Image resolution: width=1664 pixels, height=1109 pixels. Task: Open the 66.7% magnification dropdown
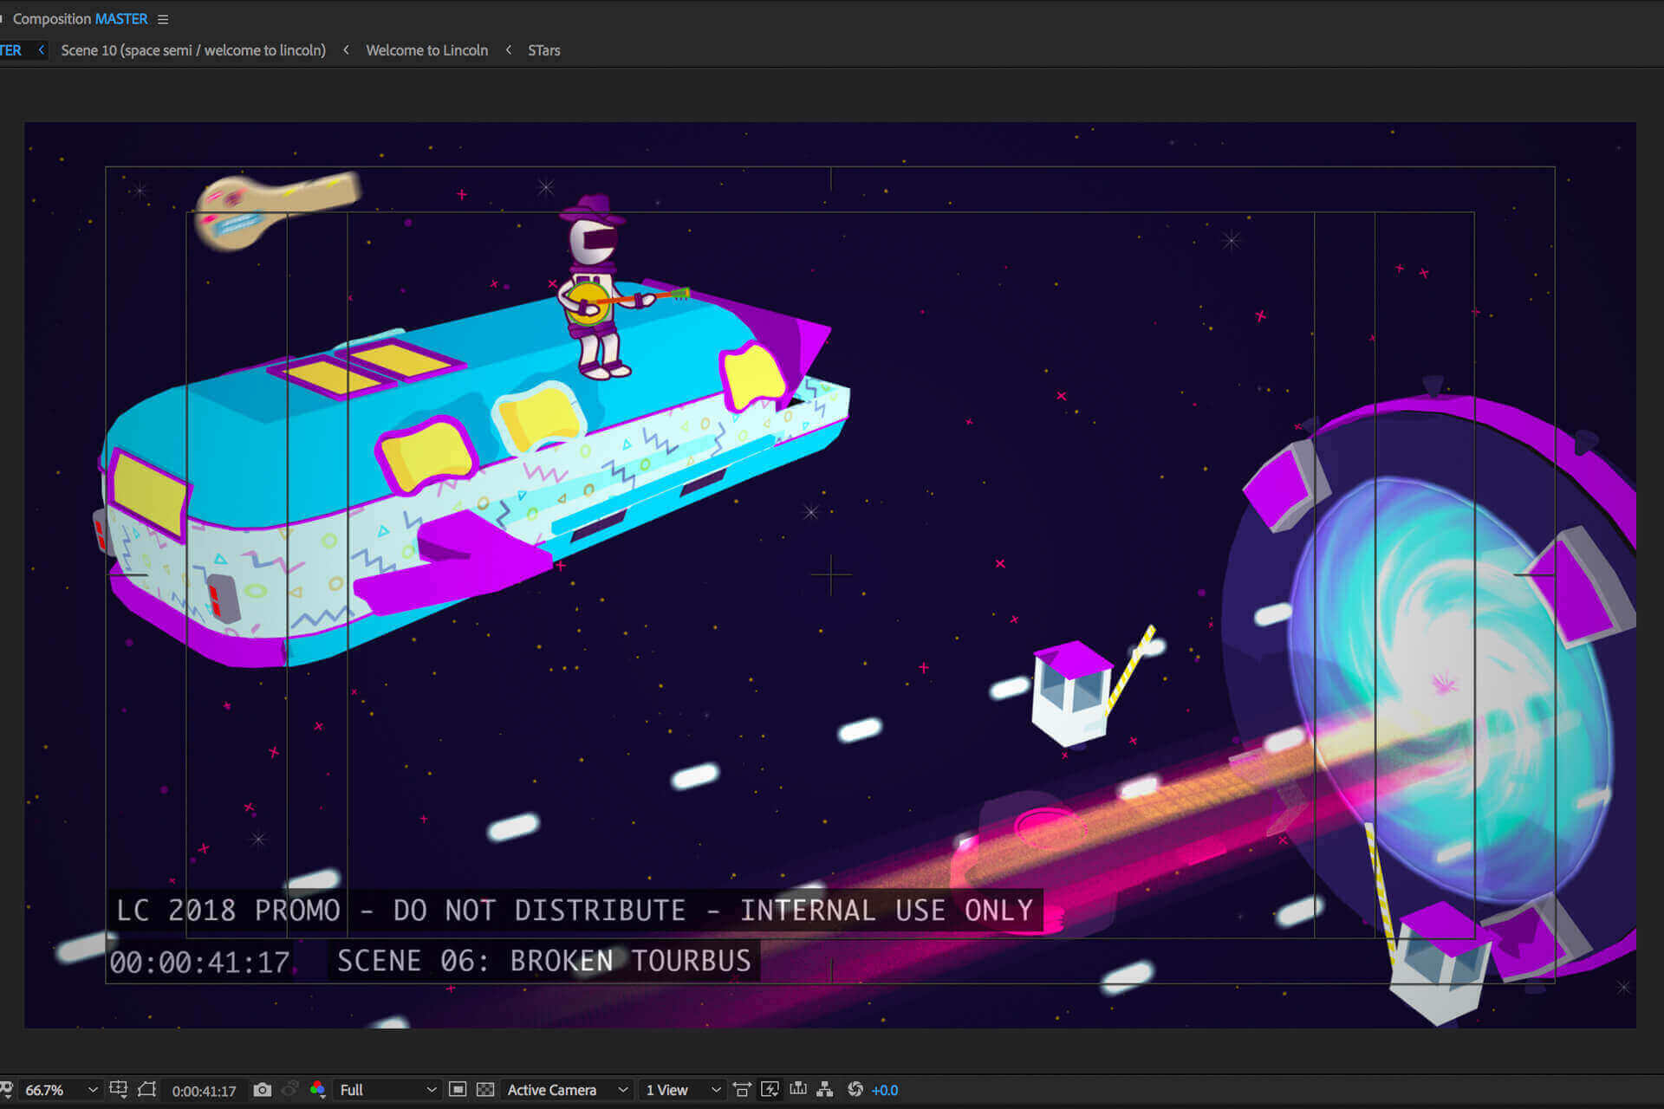[61, 1090]
